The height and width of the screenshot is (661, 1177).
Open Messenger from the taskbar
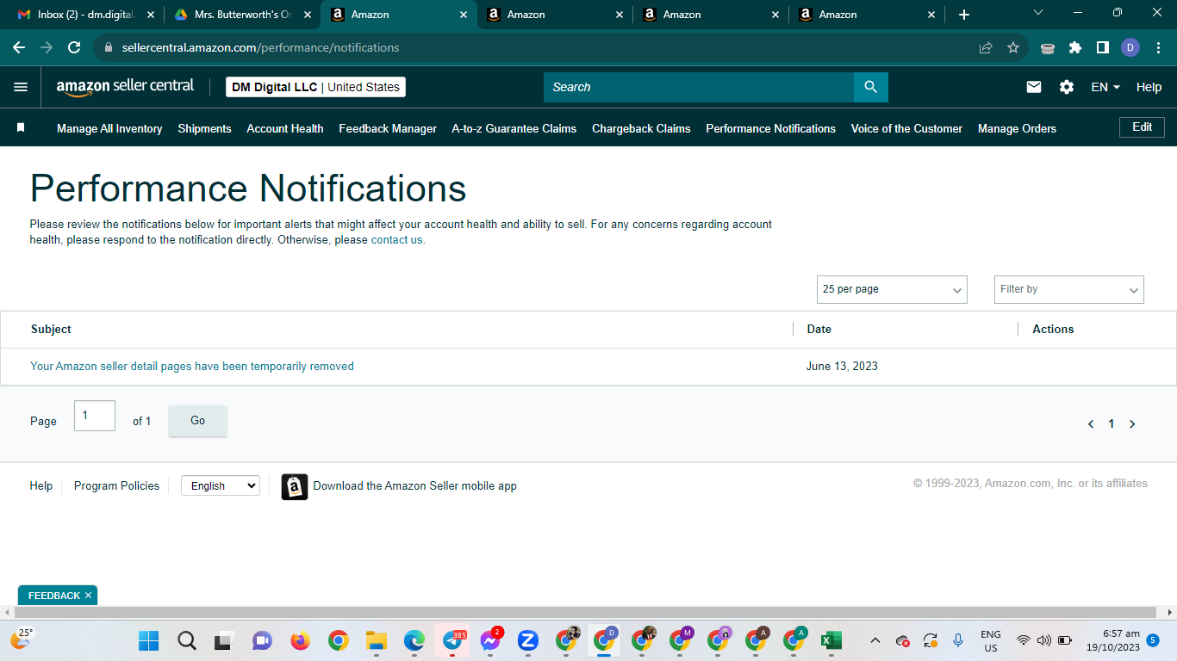click(490, 640)
